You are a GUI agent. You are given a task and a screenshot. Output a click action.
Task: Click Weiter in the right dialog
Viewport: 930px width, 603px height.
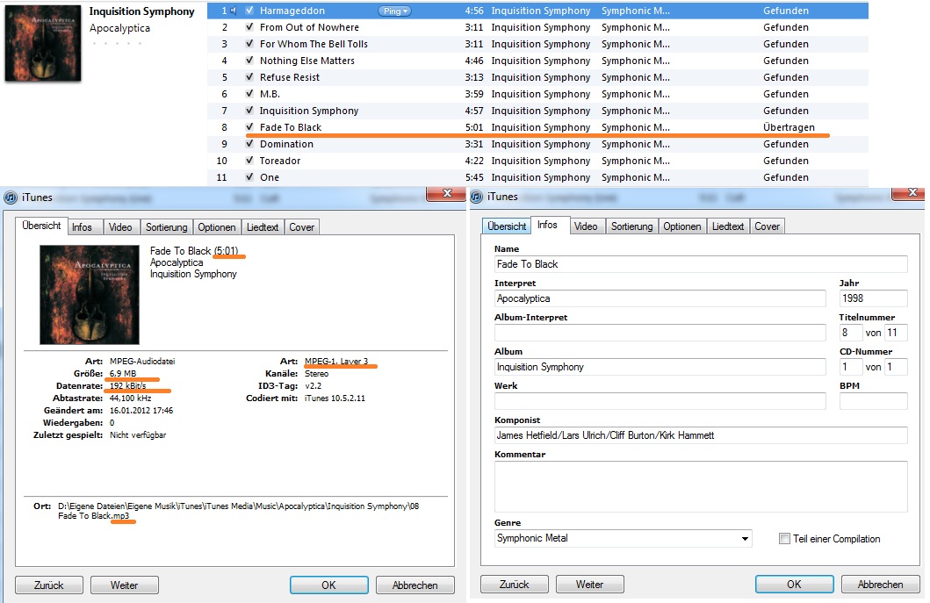[x=589, y=584]
